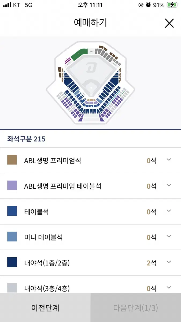Tap the rotation lock status icon
The height and width of the screenshot is (322, 181).
[141, 5]
